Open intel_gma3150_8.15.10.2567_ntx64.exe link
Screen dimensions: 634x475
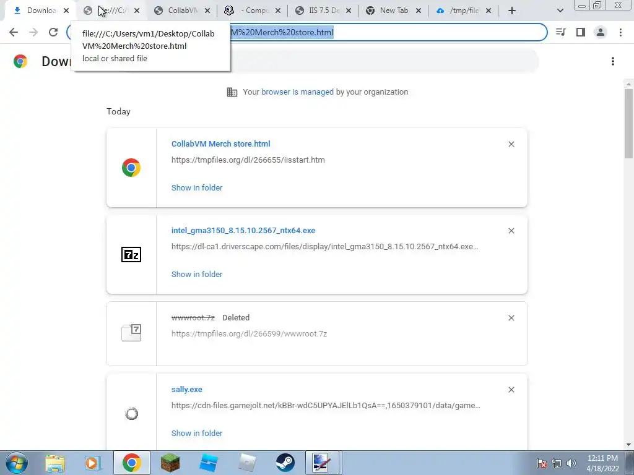(x=243, y=231)
